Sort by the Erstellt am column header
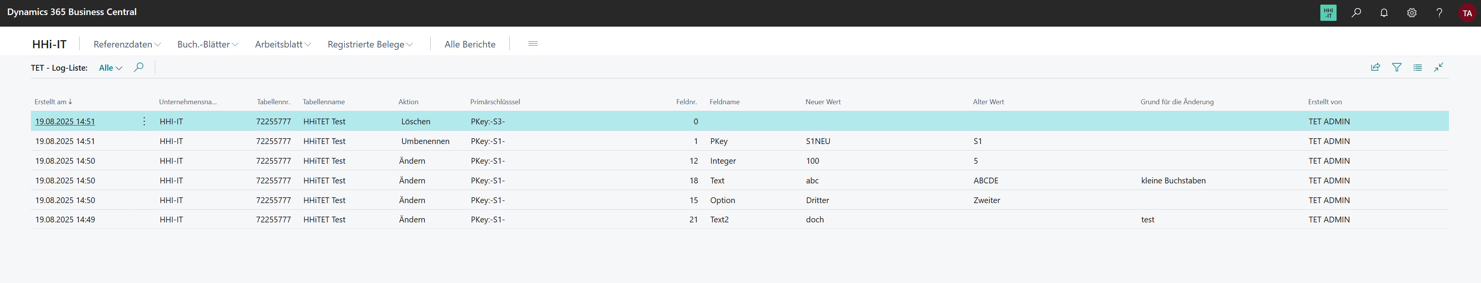The image size is (1481, 283). click(x=51, y=102)
